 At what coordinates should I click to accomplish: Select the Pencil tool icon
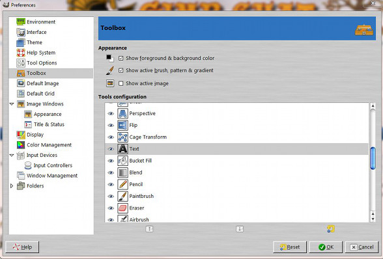pyautogui.click(x=122, y=185)
